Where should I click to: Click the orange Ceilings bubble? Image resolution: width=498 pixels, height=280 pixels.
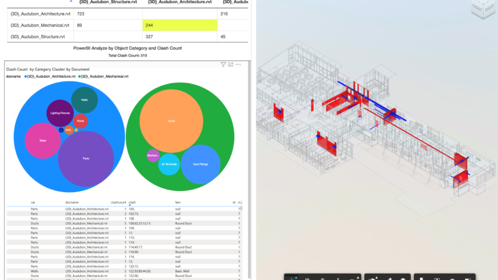[x=69, y=130]
